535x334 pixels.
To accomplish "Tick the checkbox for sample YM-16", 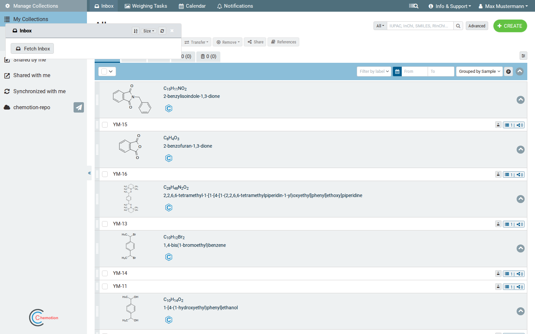I will 105,174.
